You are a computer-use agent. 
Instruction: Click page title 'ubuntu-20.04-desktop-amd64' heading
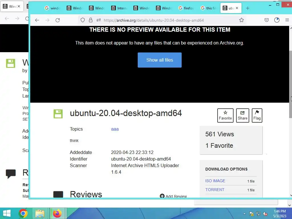126,113
